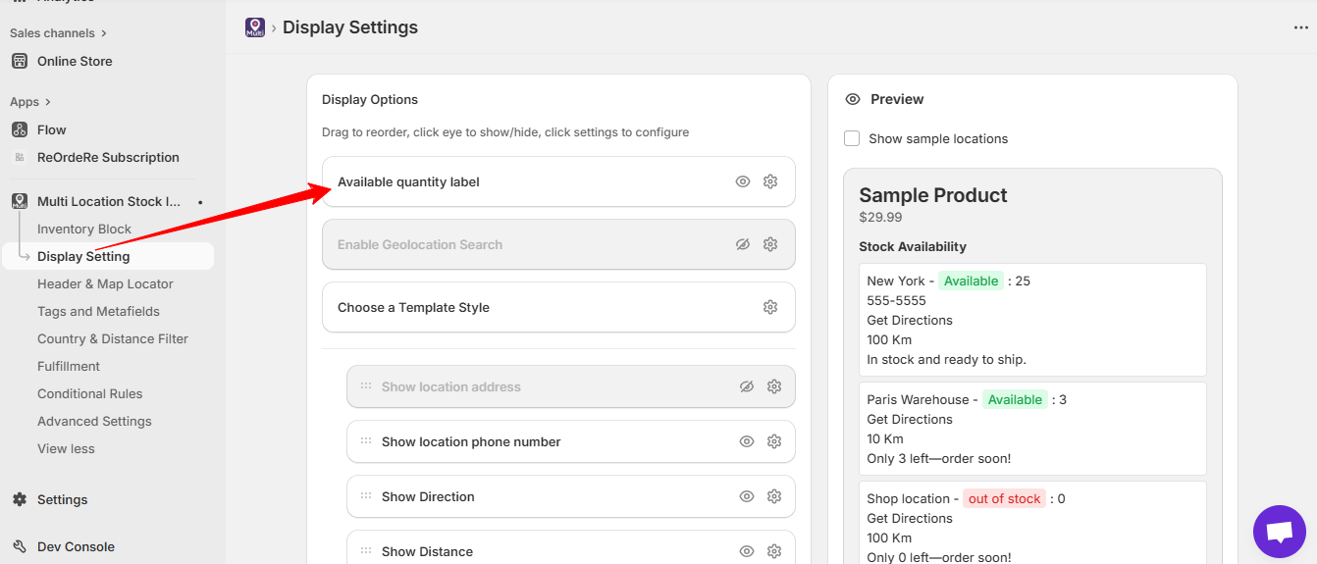Click the Multi app logo in header
Image resolution: width=1317 pixels, height=564 pixels.
click(255, 27)
